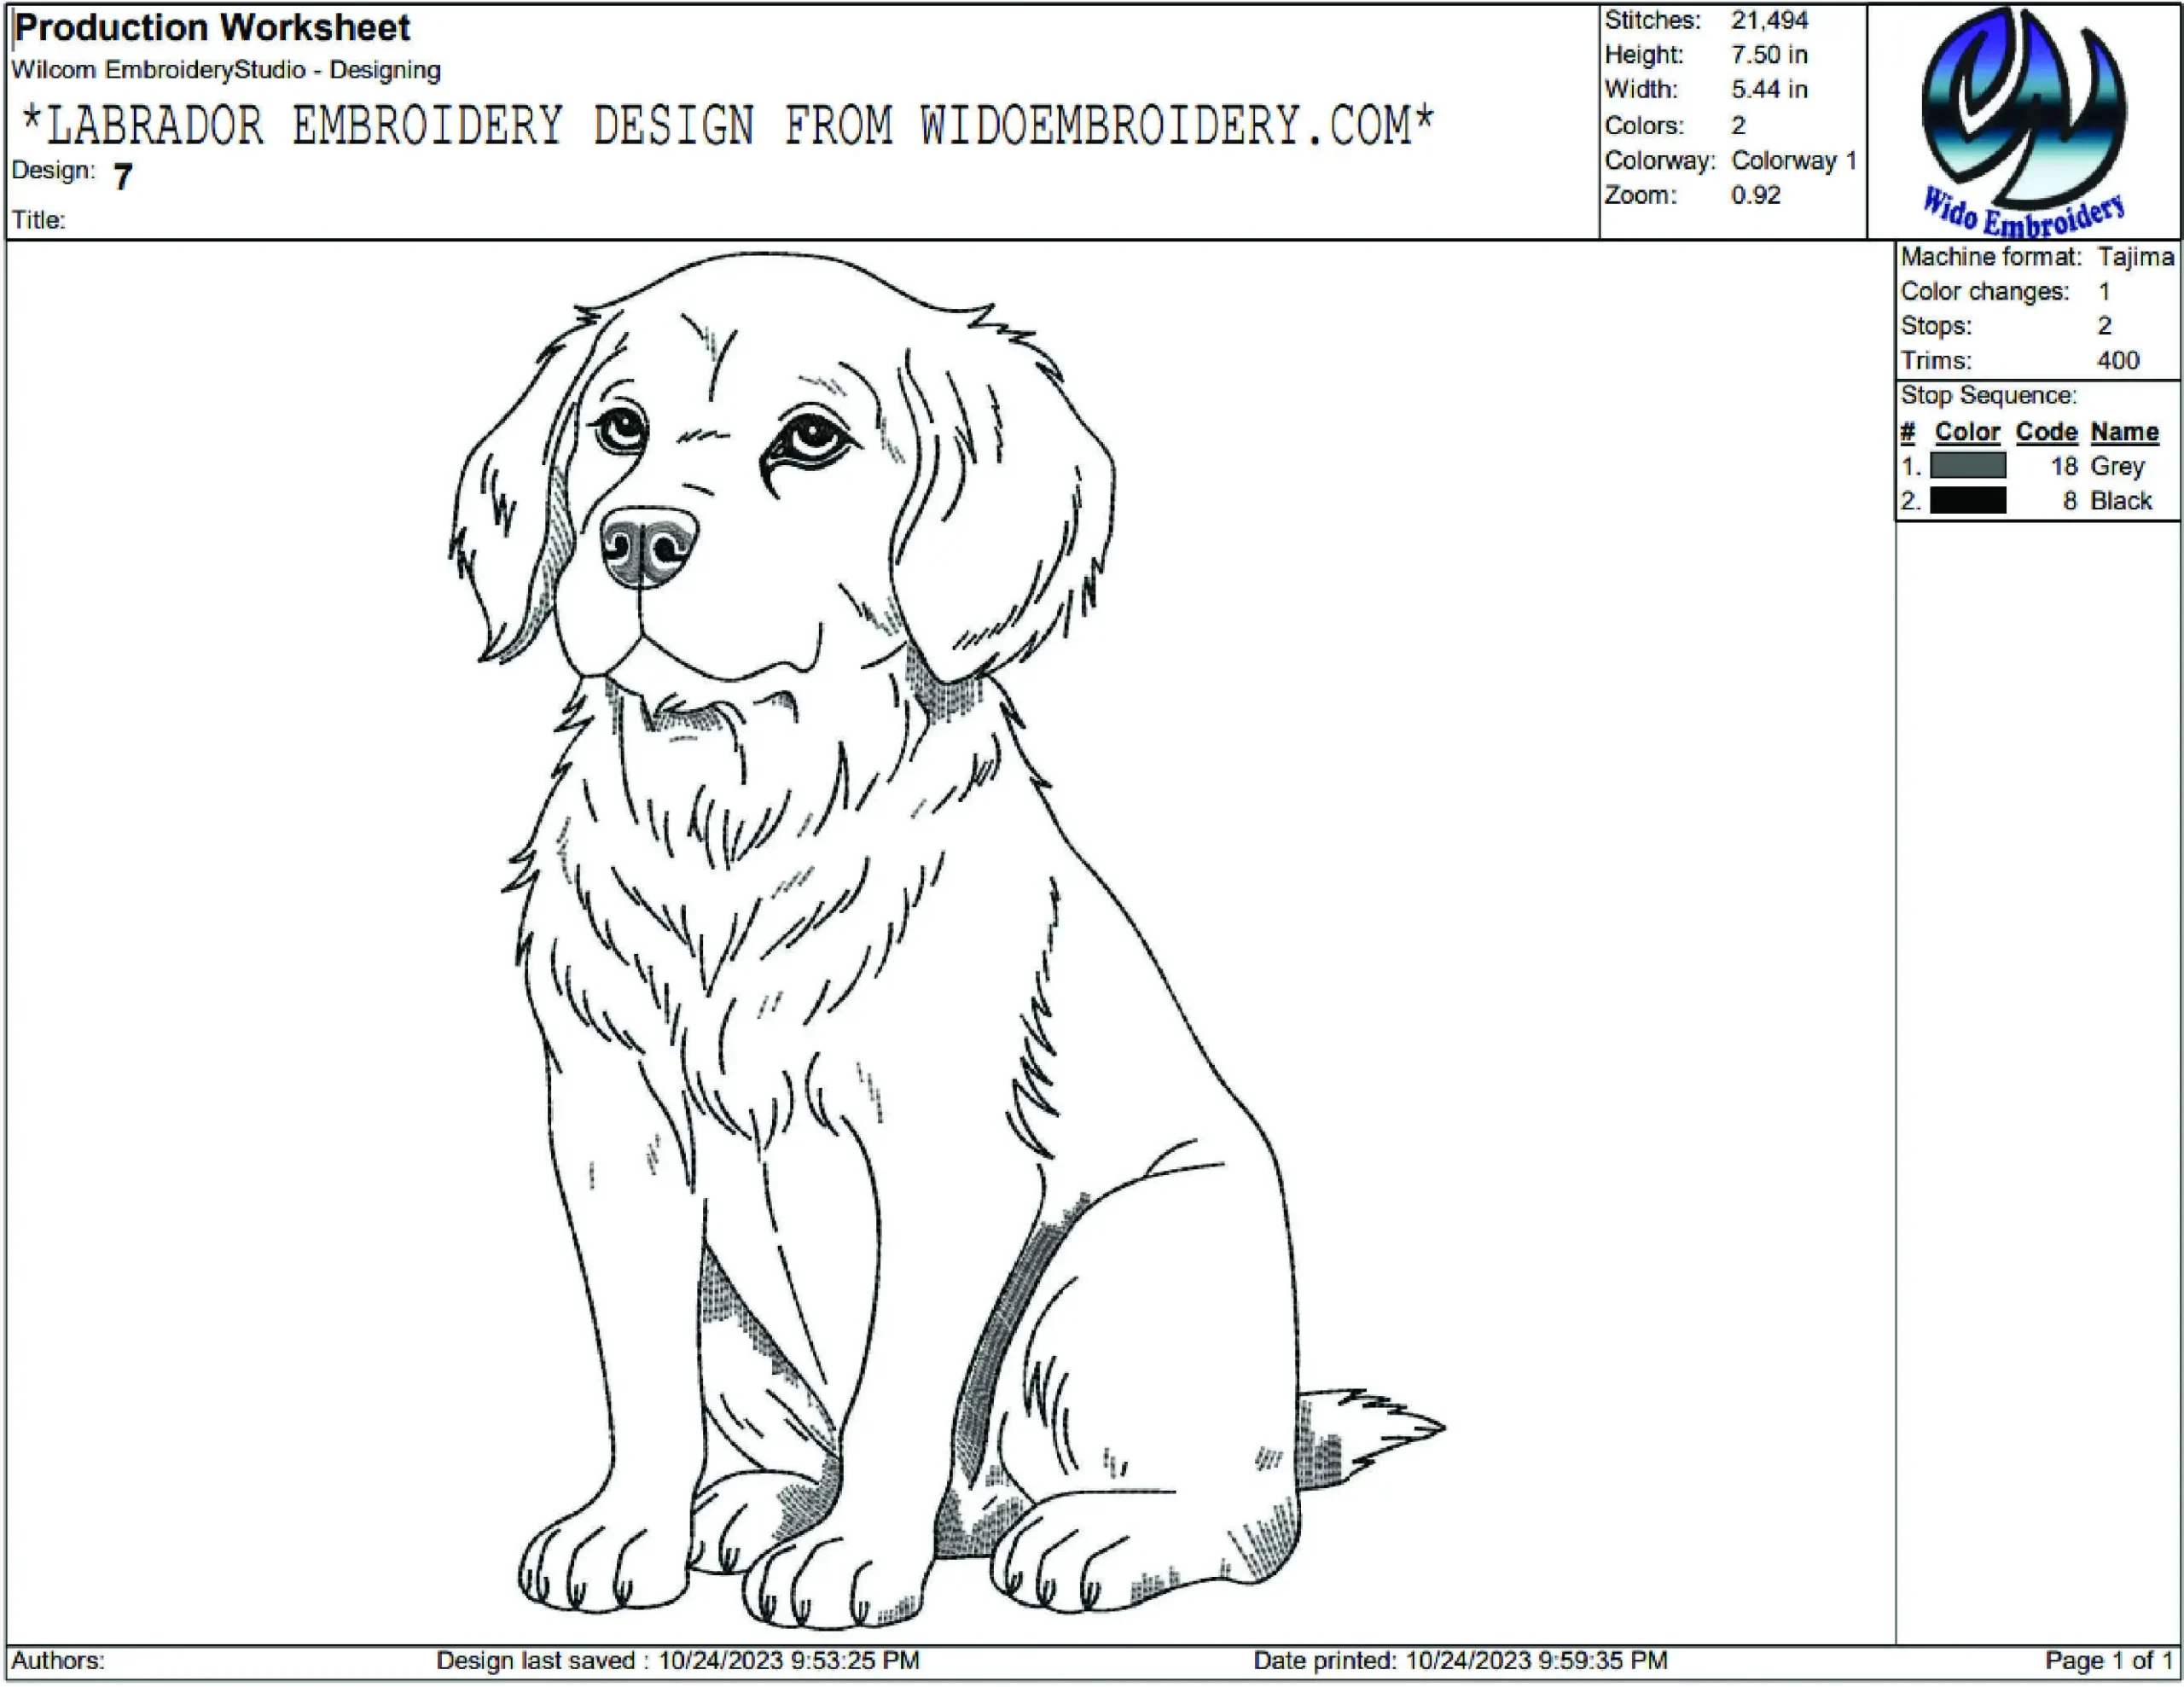The image size is (2184, 1687).
Task: Click the 'Color' column header
Action: coord(1967,432)
